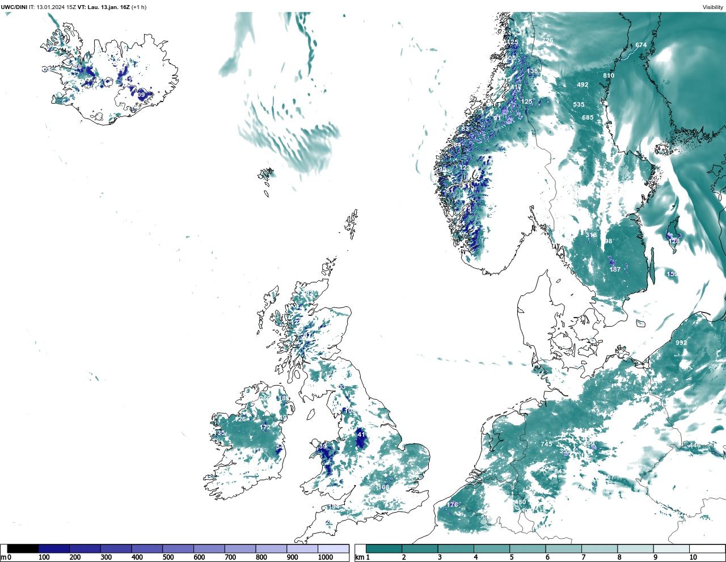Click the 187 visibility value in southern Sweden
This screenshot has width=726, height=562.
pos(615,269)
